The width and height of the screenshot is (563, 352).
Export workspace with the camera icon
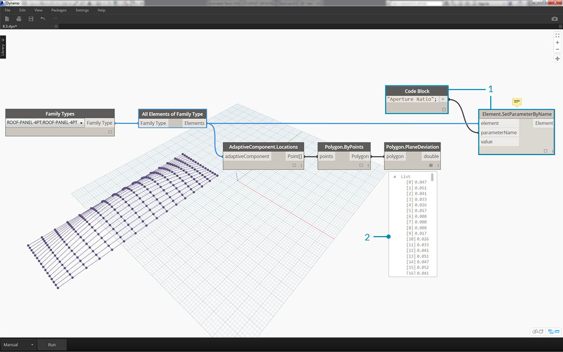555,19
